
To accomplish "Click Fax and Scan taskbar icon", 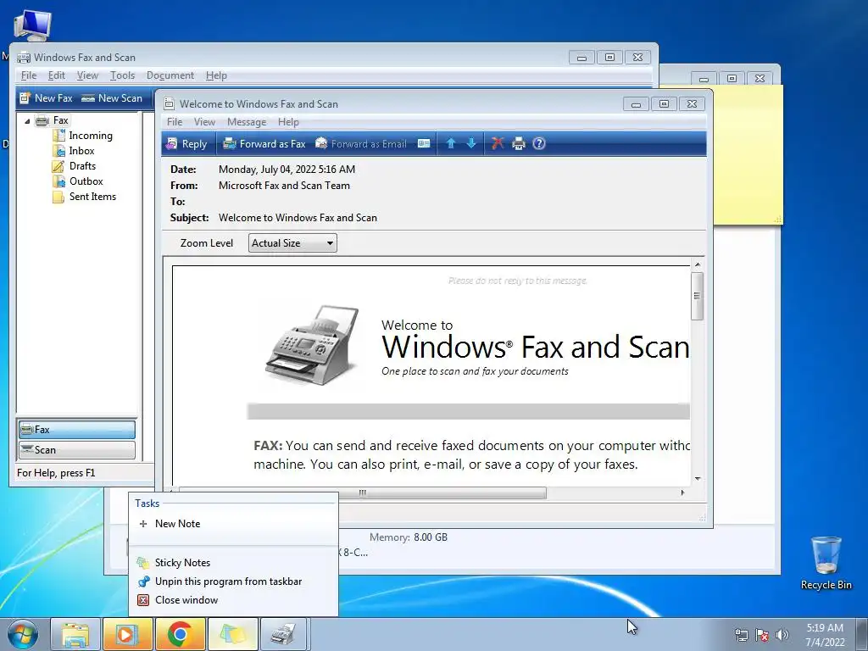I will [x=284, y=634].
